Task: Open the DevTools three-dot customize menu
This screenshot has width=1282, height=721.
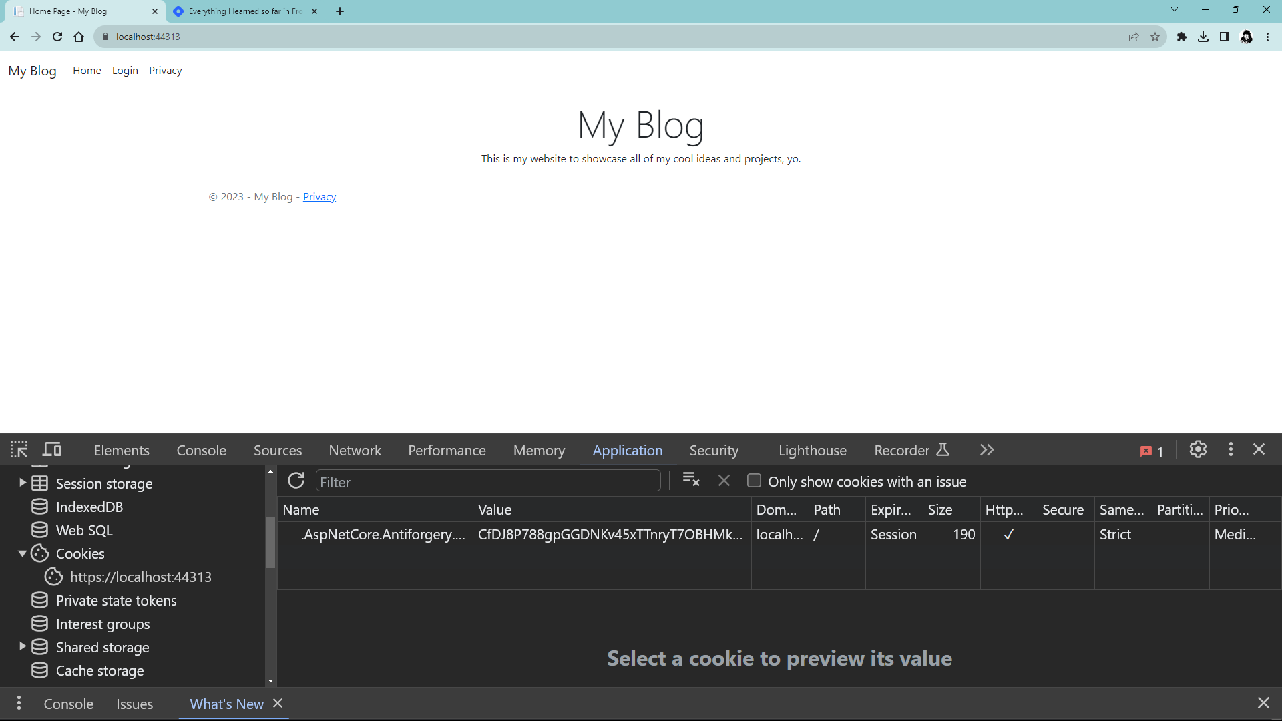Action: (x=1231, y=450)
